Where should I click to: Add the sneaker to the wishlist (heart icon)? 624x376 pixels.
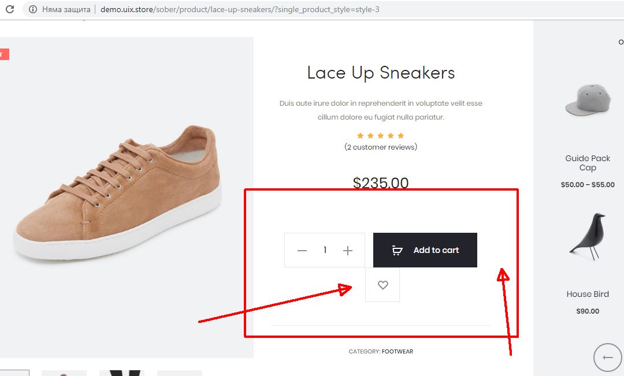coord(382,285)
